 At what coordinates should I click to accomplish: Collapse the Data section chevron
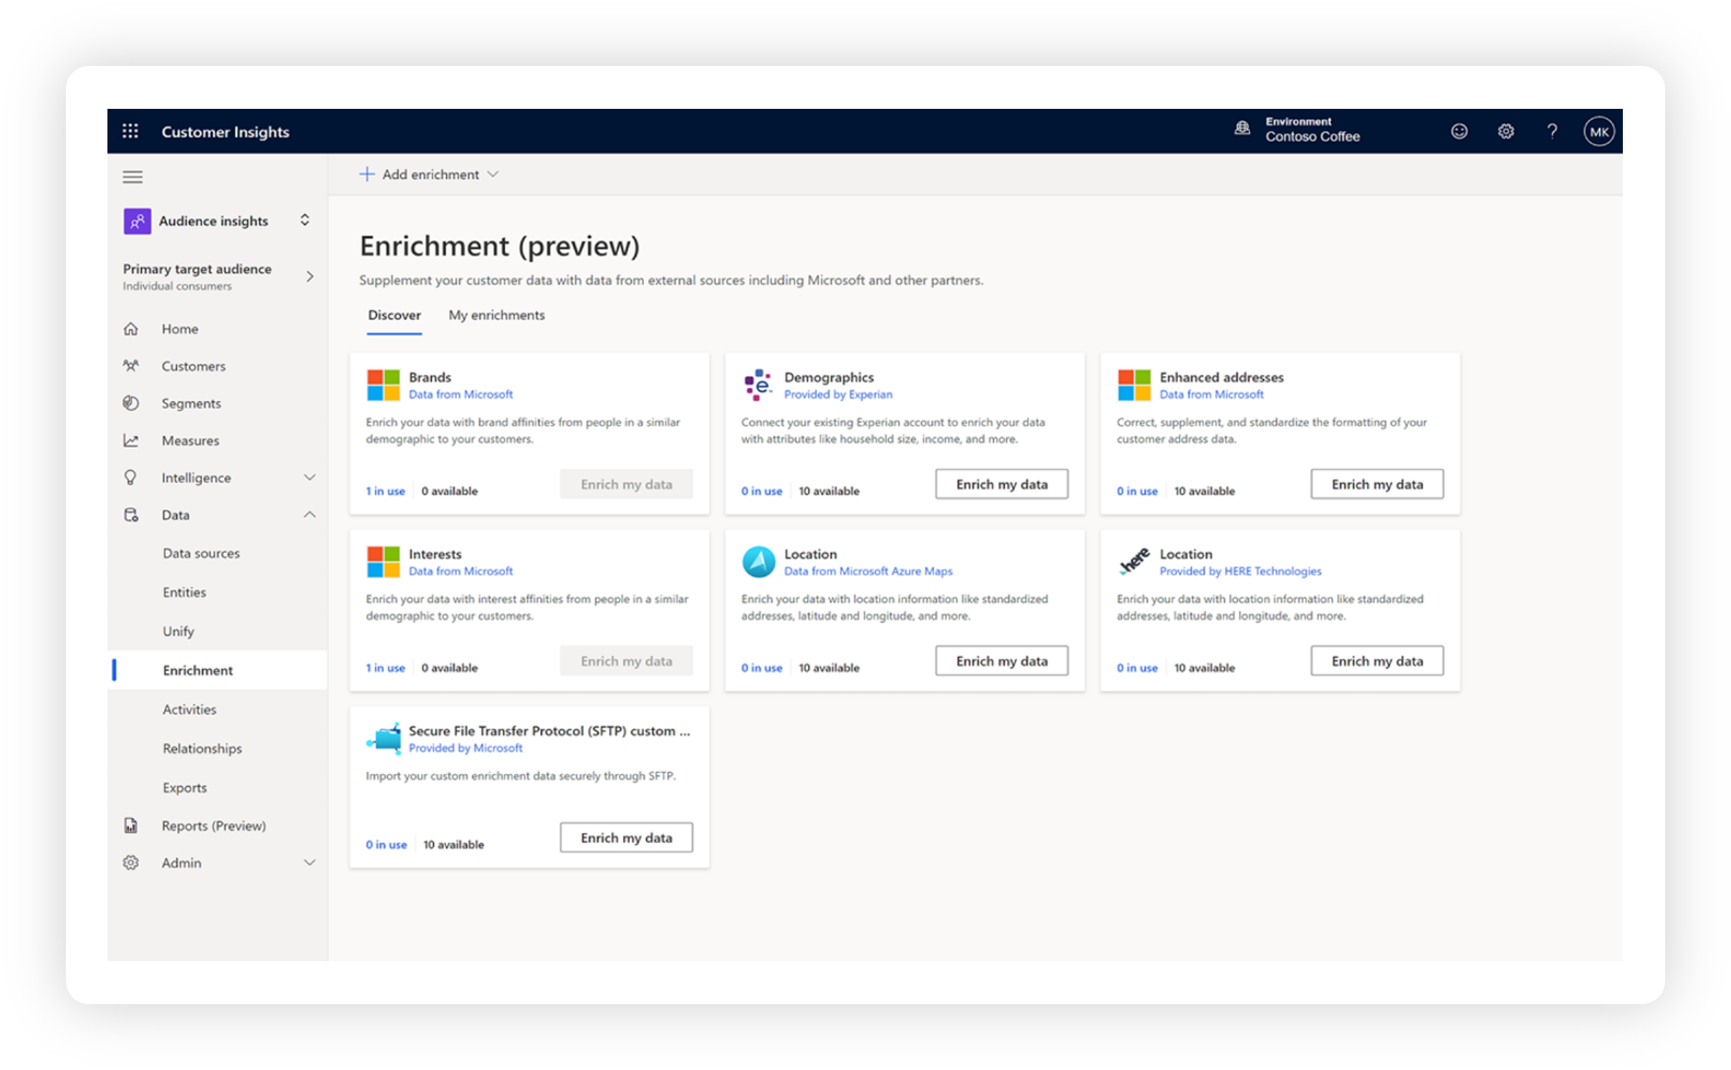pos(309,515)
